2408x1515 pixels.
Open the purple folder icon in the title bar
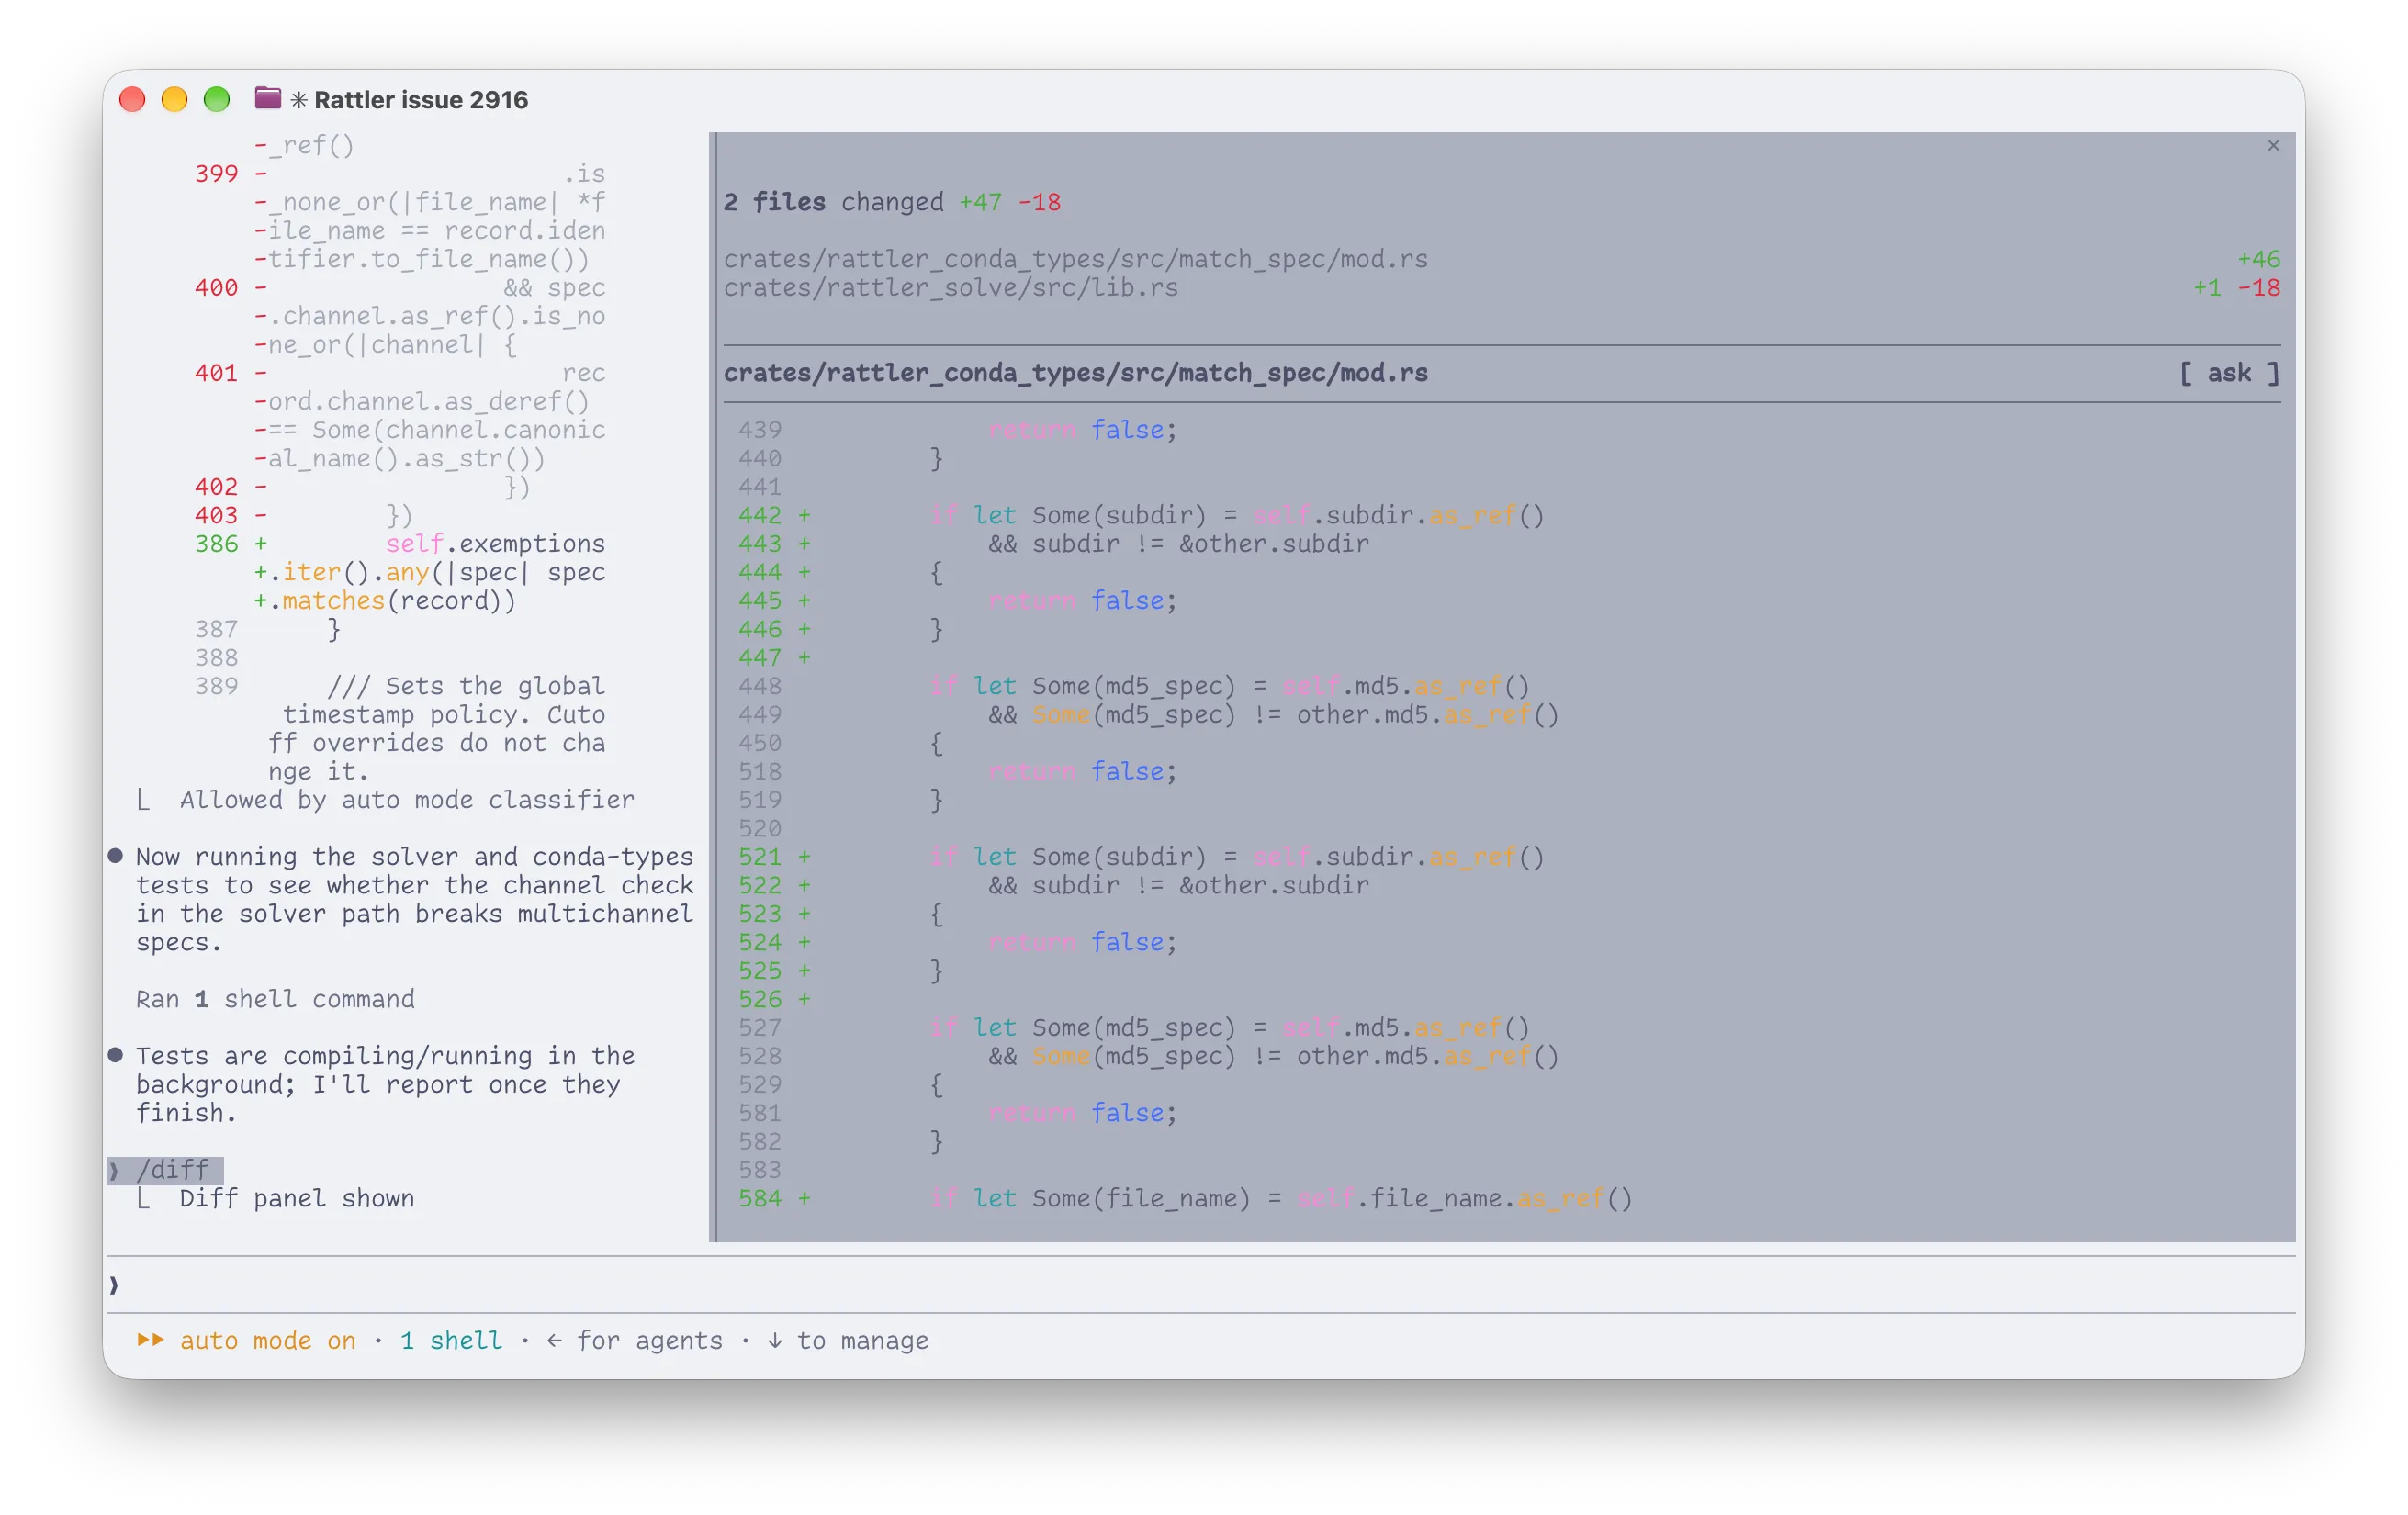pos(267,98)
